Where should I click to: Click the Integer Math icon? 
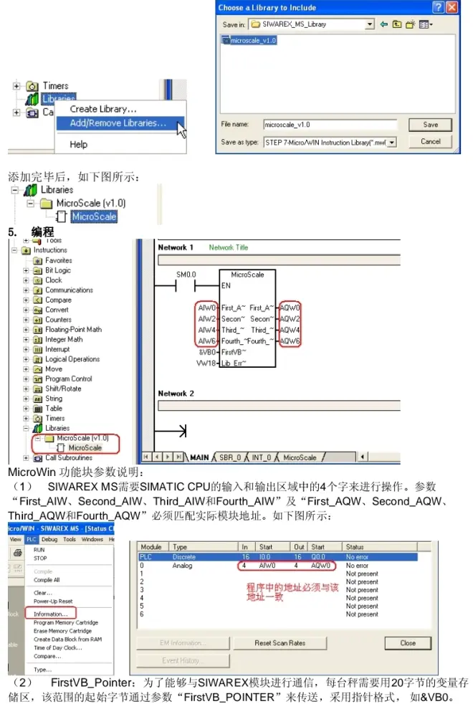point(38,339)
